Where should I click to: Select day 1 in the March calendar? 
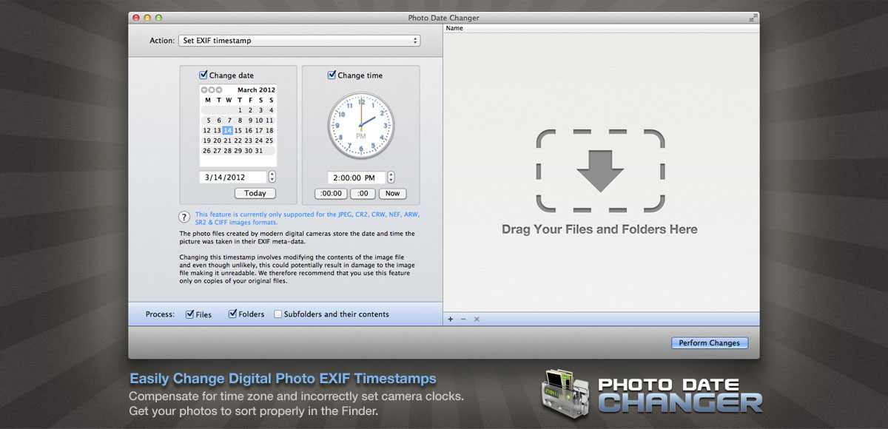coord(240,110)
